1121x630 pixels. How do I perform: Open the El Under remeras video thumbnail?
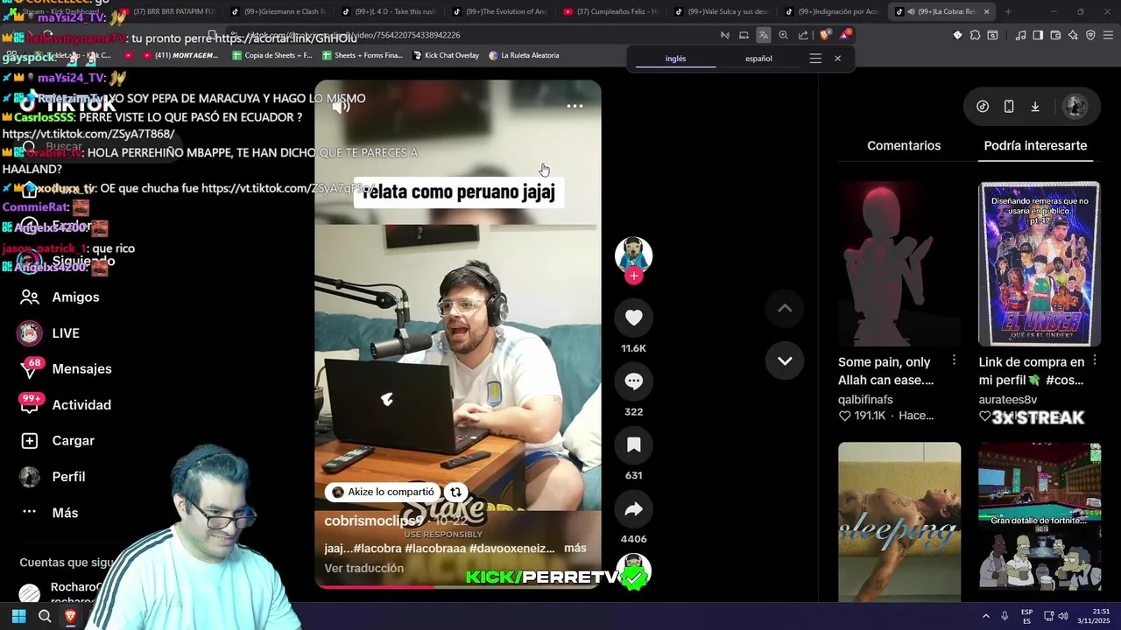tap(1040, 263)
